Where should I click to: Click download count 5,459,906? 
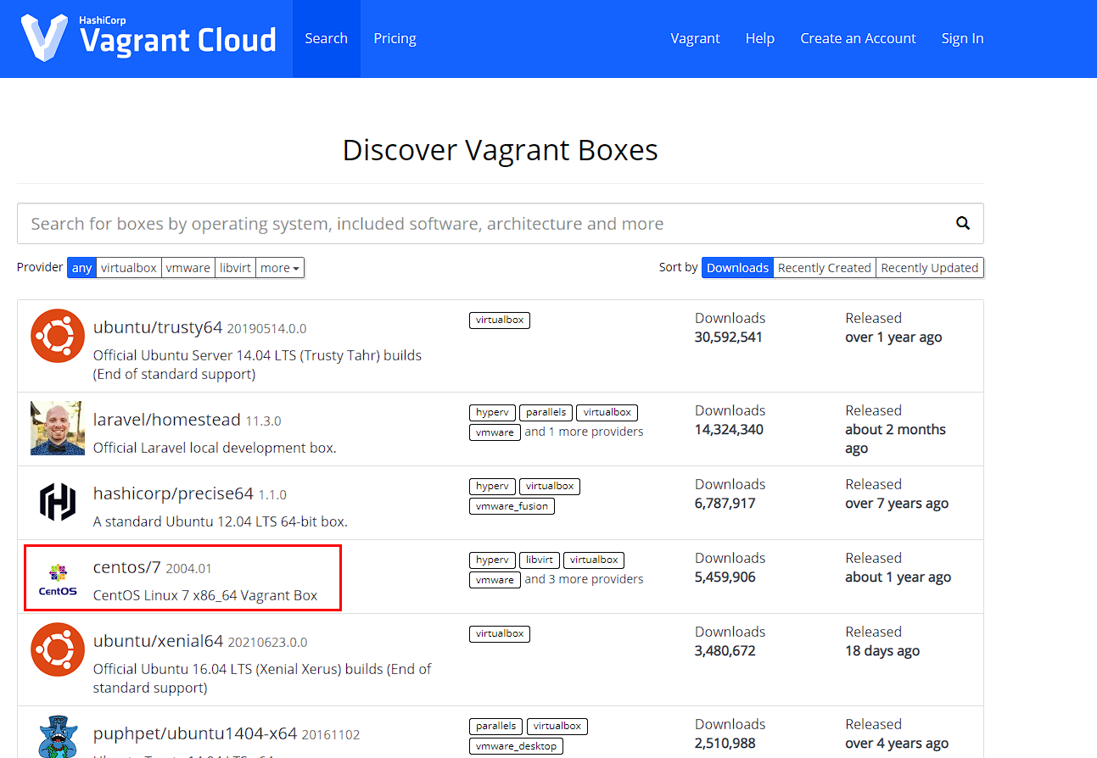[x=725, y=577]
